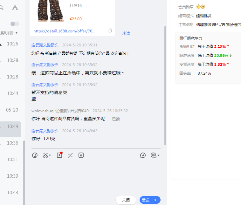Viewport: 241px width, 205px height.
Task: Click the 关闭 close button
Action: click(x=126, y=200)
